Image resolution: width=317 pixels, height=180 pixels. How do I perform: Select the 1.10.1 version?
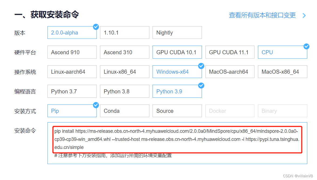tap(124, 32)
